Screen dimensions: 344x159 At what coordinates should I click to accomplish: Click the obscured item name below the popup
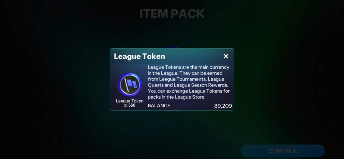pyautogui.click(x=172, y=110)
